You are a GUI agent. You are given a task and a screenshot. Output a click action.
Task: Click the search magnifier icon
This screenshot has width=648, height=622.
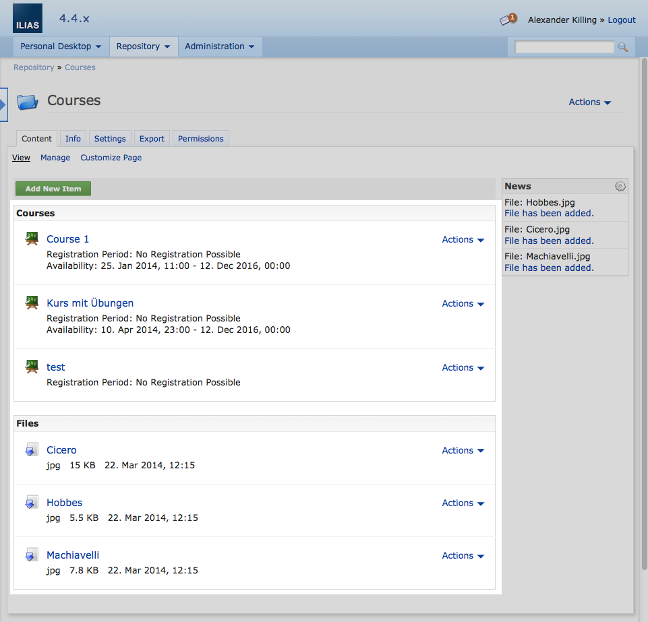pyautogui.click(x=623, y=47)
